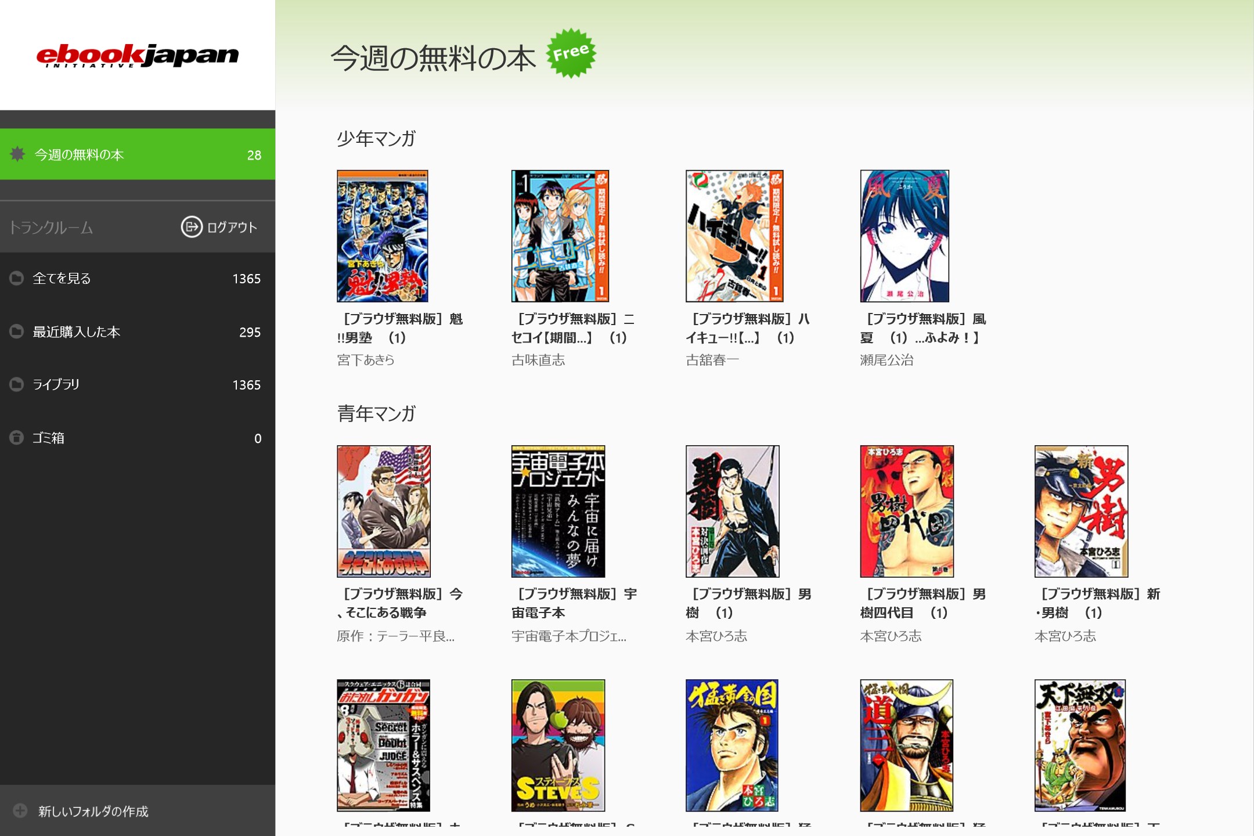Click title [ブラウザ無料版] 風夏 (1)
Screen dimensions: 1254x836
tap(923, 328)
